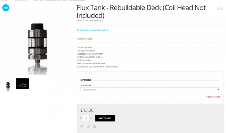Go to next product with right chevron
Image resolution: width=226 pixels, height=133 pixels.
[x=222, y=9]
